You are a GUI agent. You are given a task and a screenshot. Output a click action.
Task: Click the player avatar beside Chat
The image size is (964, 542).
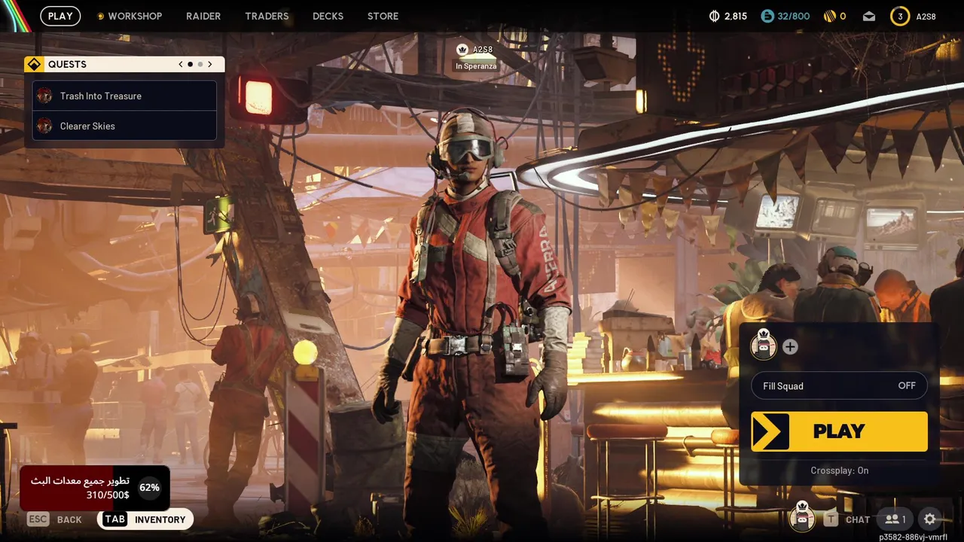(x=802, y=517)
